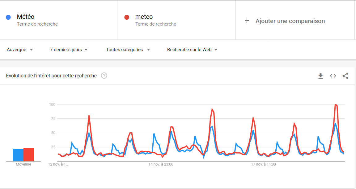Click the help question mark icon
Viewport: 356px width, 189px height.
pos(104,76)
